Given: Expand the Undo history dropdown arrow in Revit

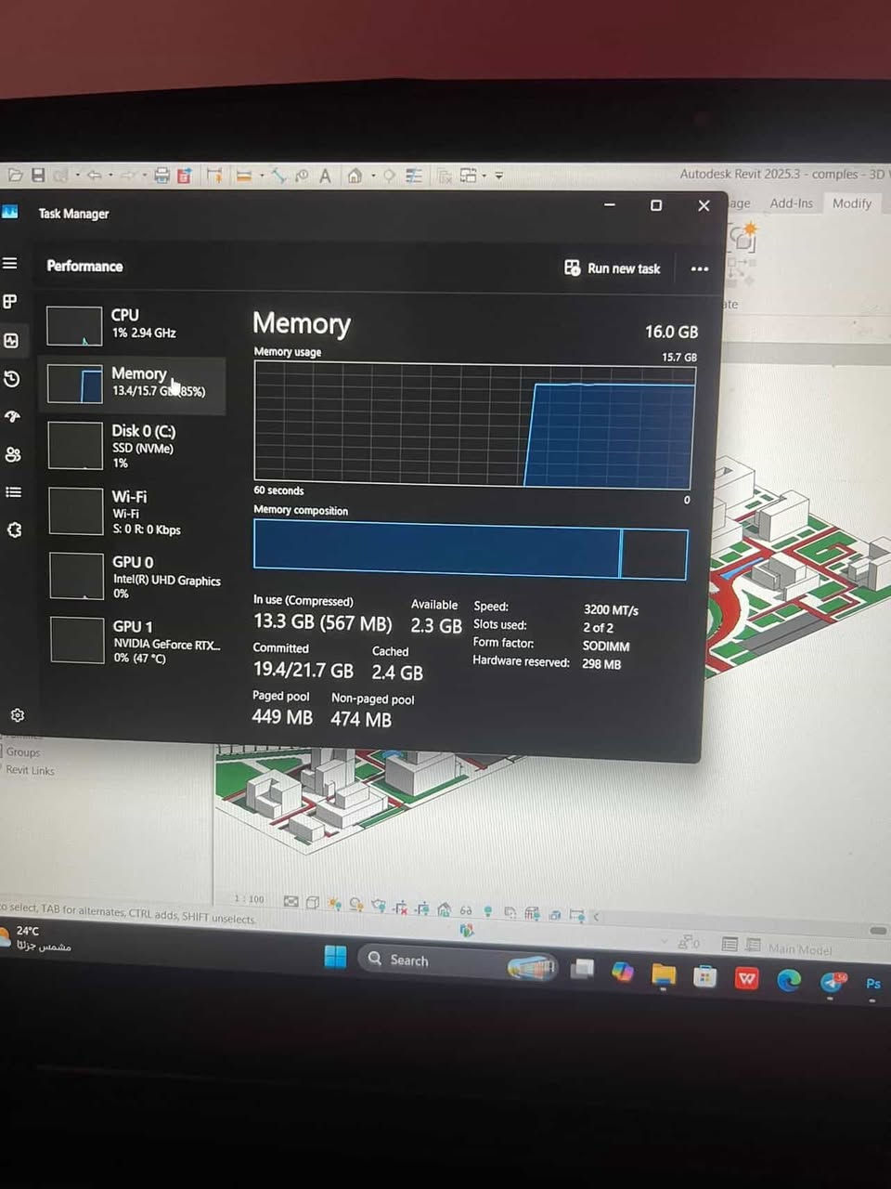Looking at the screenshot, I should pos(110,175).
